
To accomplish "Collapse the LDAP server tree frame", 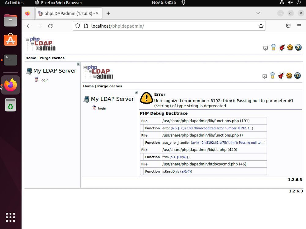I will tap(79, 64).
